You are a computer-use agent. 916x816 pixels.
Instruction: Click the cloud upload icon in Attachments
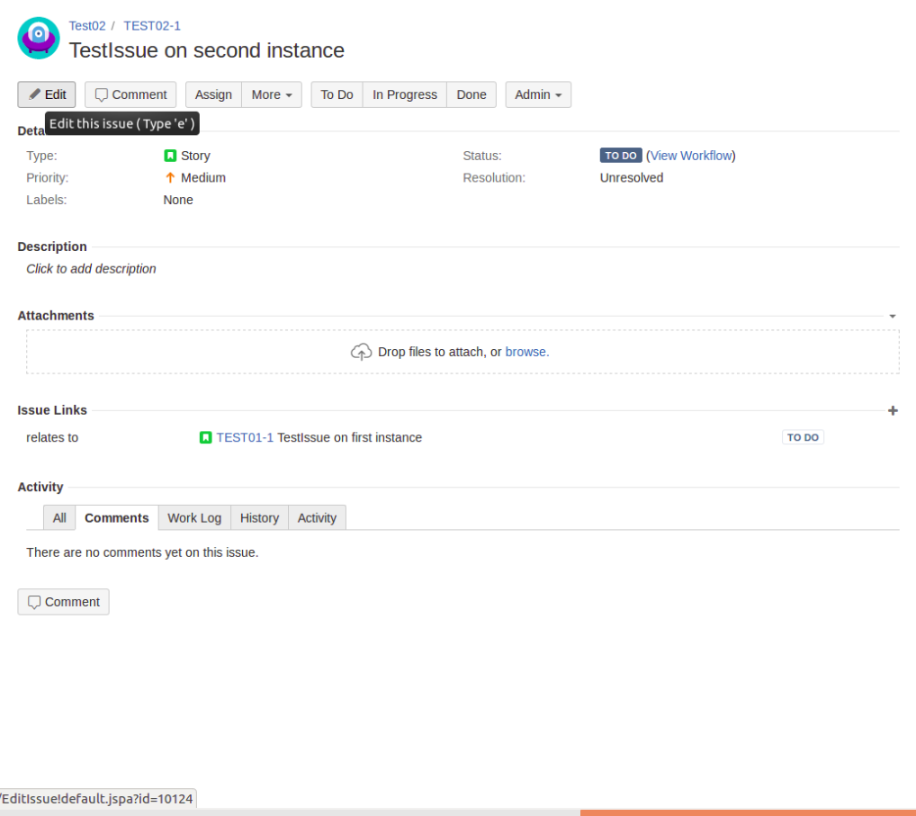point(361,352)
